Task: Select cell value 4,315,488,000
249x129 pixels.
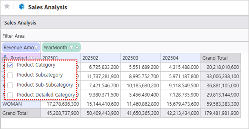Action: pos(181,67)
